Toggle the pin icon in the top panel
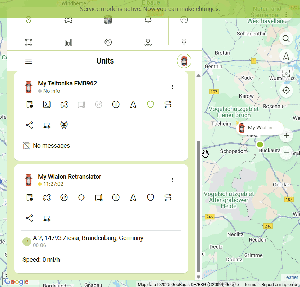Viewport: 300px width, 287px height. pos(184,42)
